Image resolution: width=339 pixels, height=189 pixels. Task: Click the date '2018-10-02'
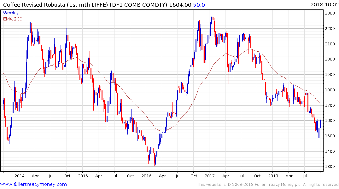tap(324, 5)
